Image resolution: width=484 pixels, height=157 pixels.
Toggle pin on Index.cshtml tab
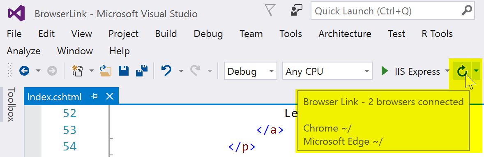pos(95,97)
